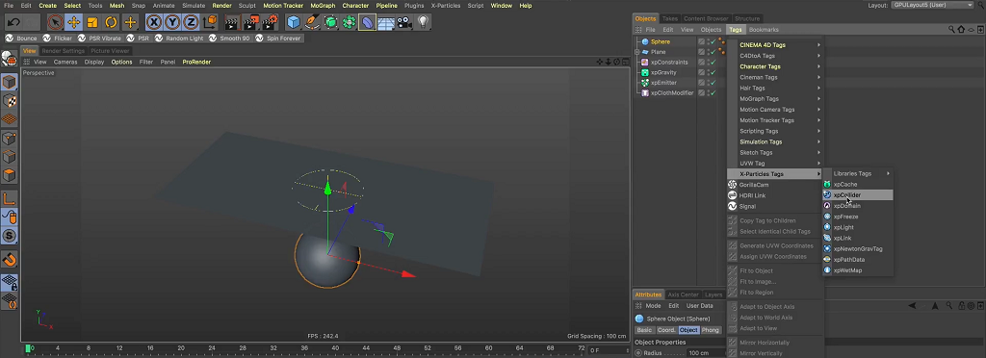Open viewport ProRender menu
This screenshot has width=986, height=358.
(196, 63)
